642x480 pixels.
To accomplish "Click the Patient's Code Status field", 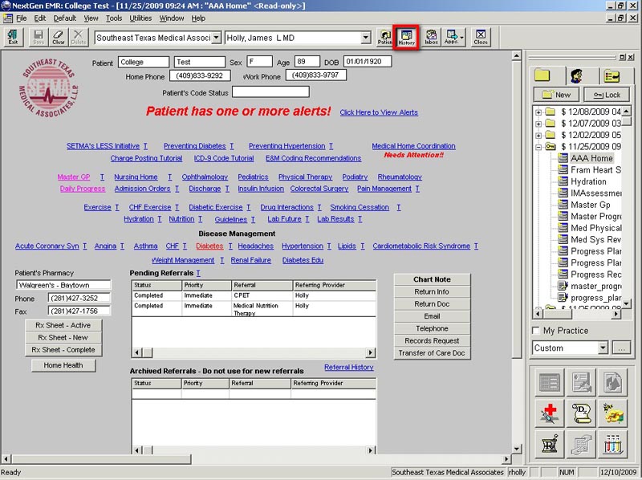I will click(270, 92).
